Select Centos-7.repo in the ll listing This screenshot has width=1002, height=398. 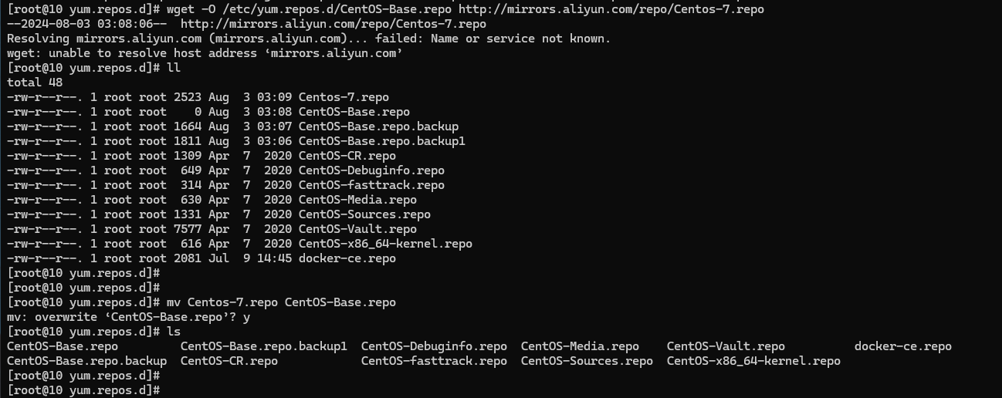click(x=344, y=97)
